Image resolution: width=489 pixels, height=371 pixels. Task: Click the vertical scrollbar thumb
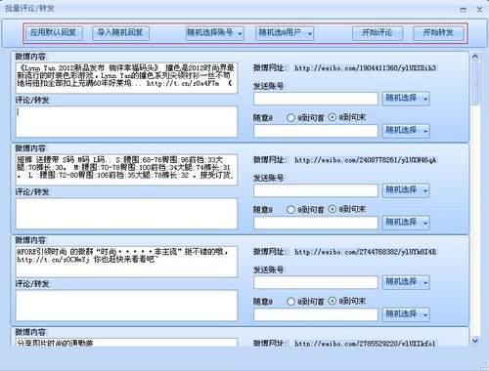(475, 83)
